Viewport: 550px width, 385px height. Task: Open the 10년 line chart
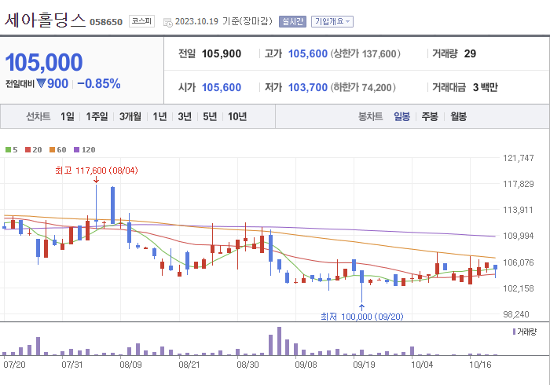237,116
